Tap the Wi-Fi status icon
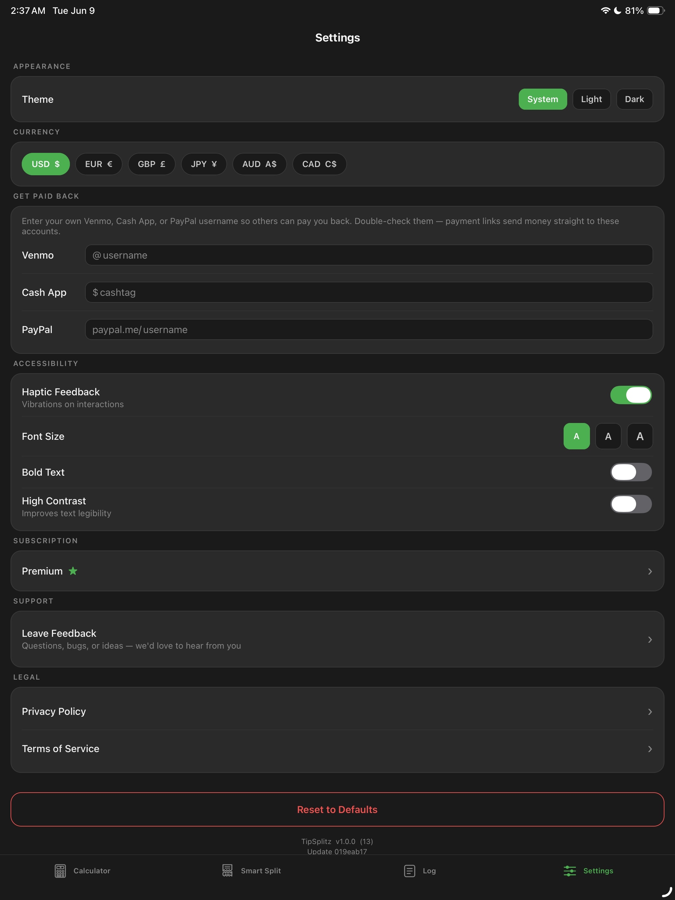Screen dimensions: 675x900 (605, 11)
